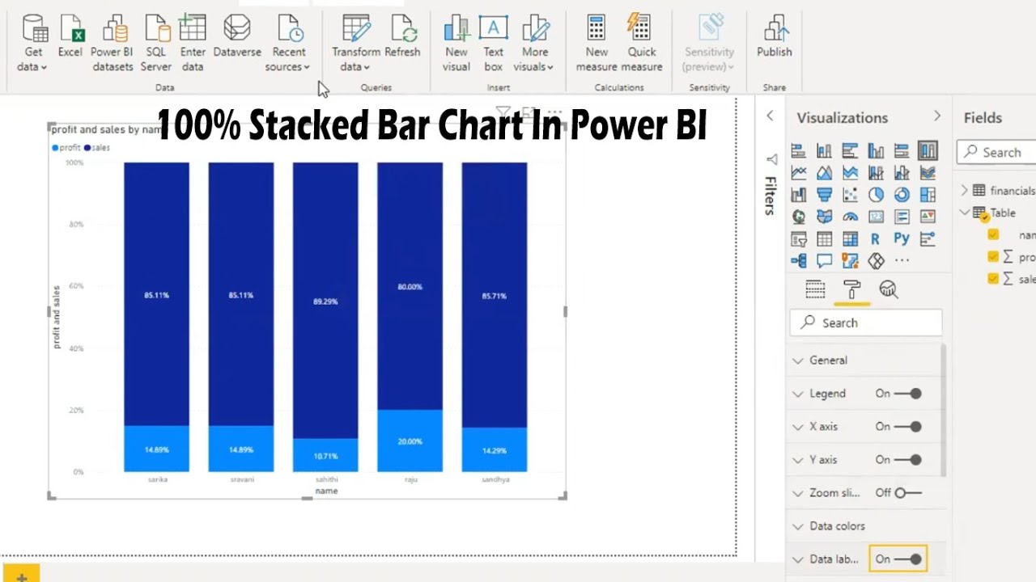Image resolution: width=1036 pixels, height=582 pixels.
Task: Expand the Filters pane with left arrow
Action: click(x=770, y=116)
